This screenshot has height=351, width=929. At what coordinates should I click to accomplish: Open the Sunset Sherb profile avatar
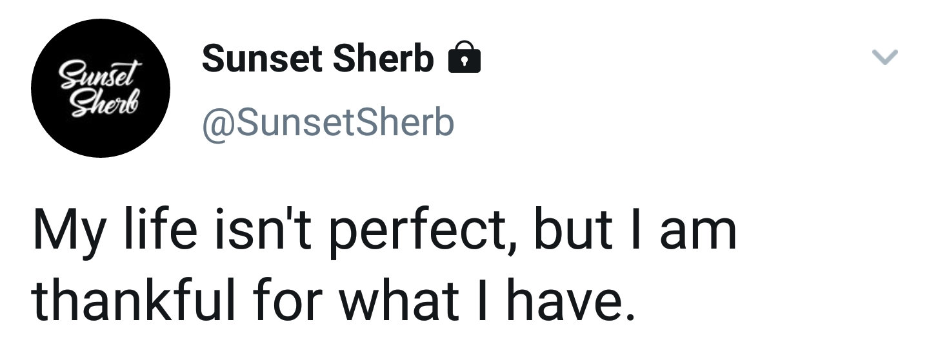101,88
